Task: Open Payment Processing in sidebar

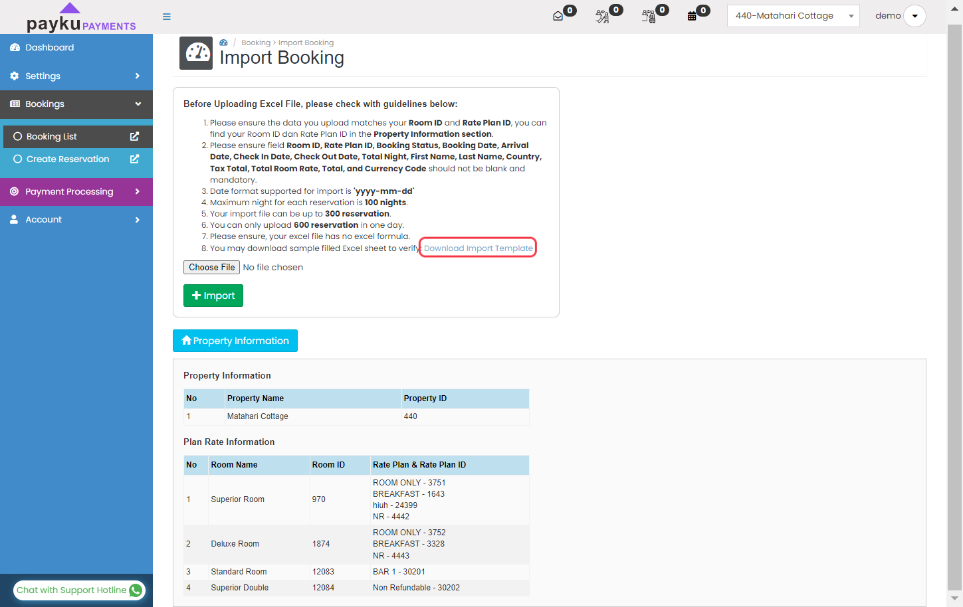Action: pyautogui.click(x=76, y=191)
